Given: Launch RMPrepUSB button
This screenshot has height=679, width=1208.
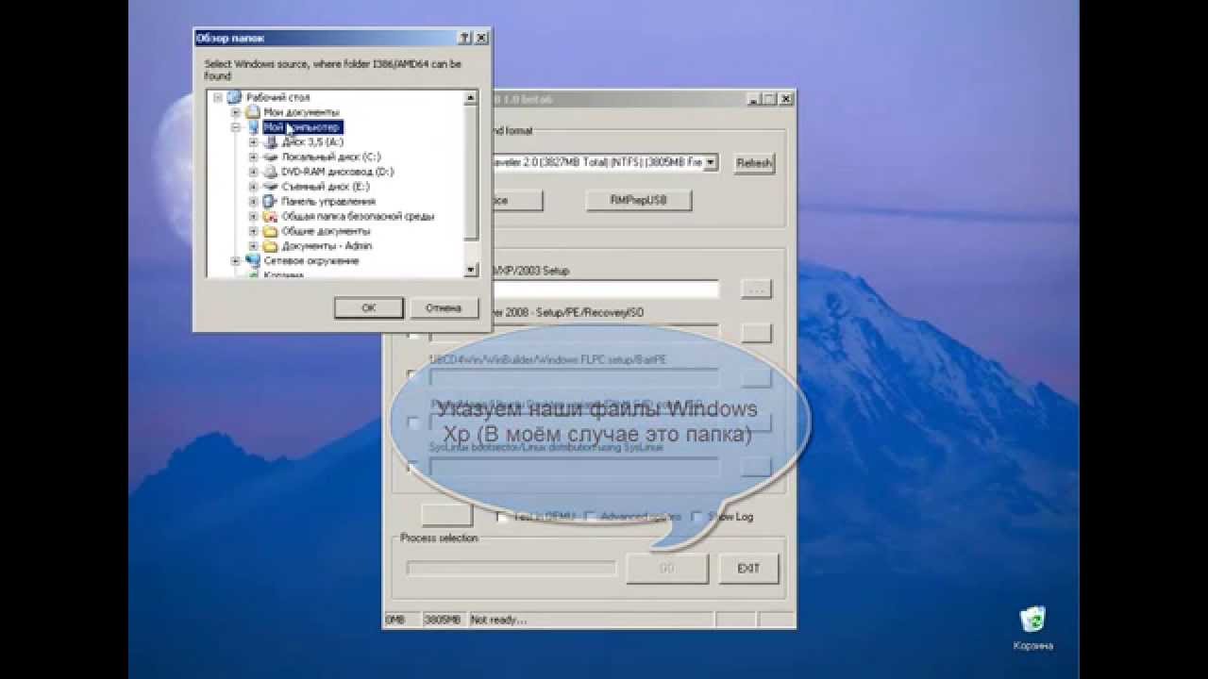Looking at the screenshot, I should (638, 200).
